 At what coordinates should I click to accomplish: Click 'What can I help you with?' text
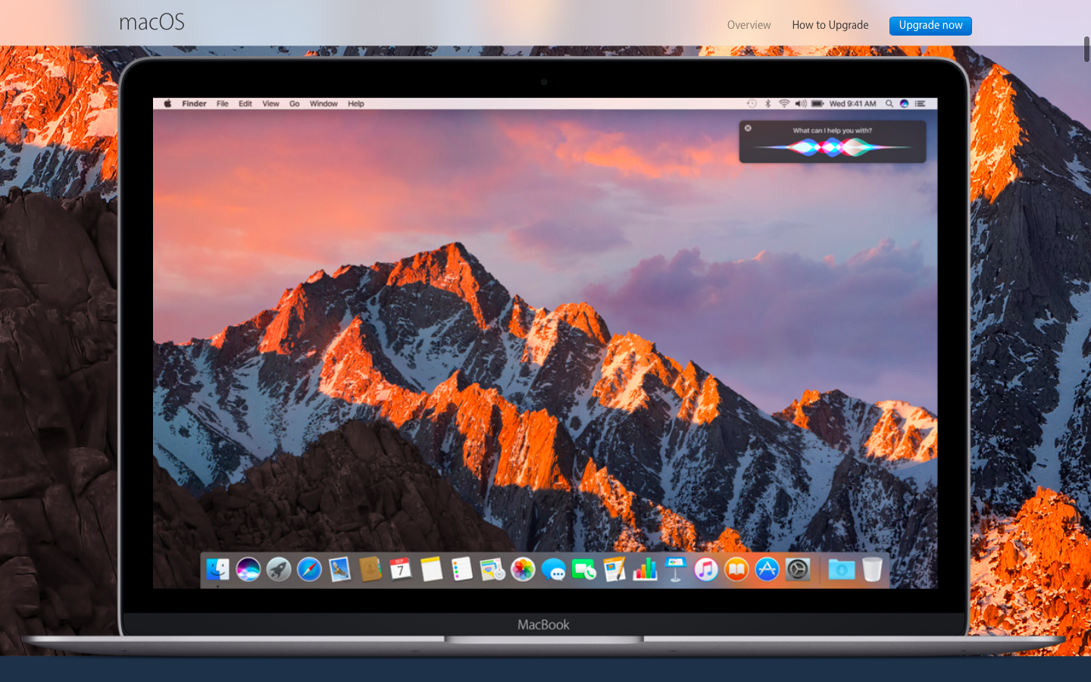coord(832,130)
